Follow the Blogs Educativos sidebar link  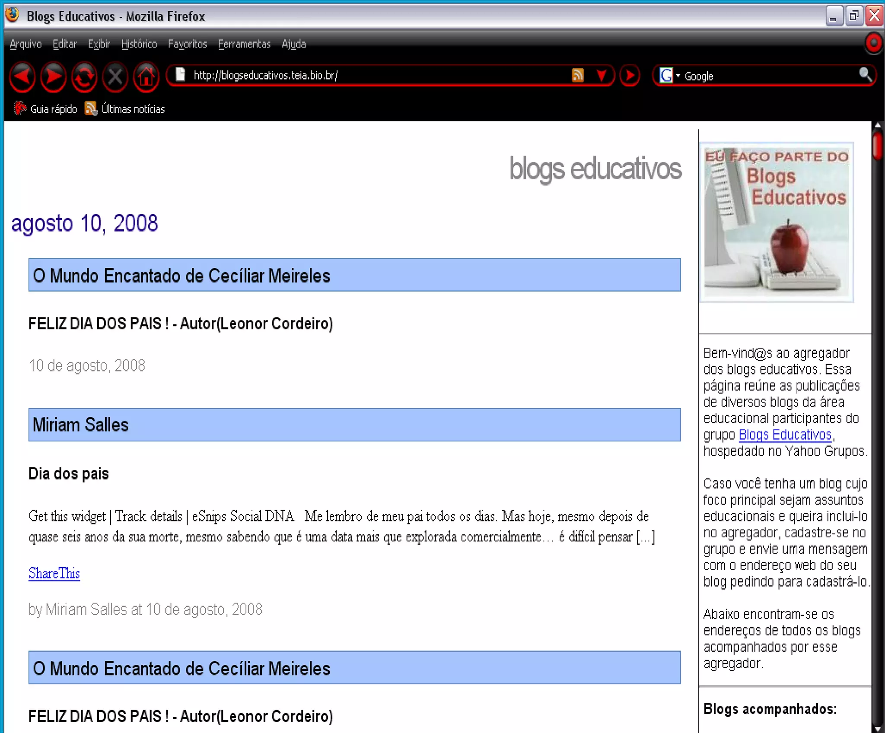pyautogui.click(x=785, y=435)
